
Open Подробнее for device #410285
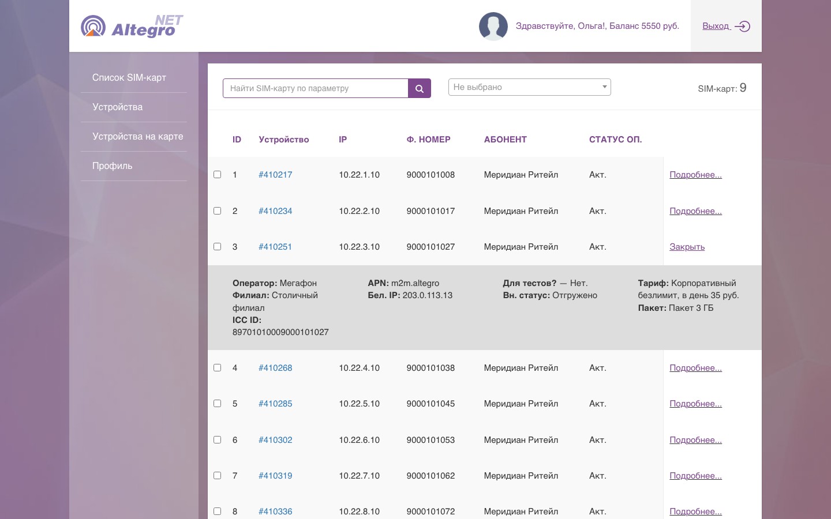pyautogui.click(x=695, y=404)
